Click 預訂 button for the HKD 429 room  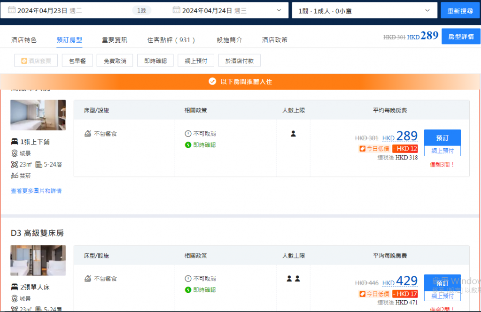pos(442,283)
